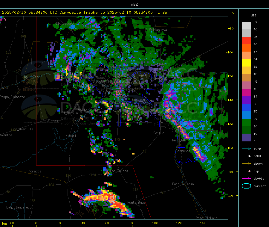
Task: Select the red 60-65 dBZ swatch
Action: pyautogui.click(x=246, y=40)
